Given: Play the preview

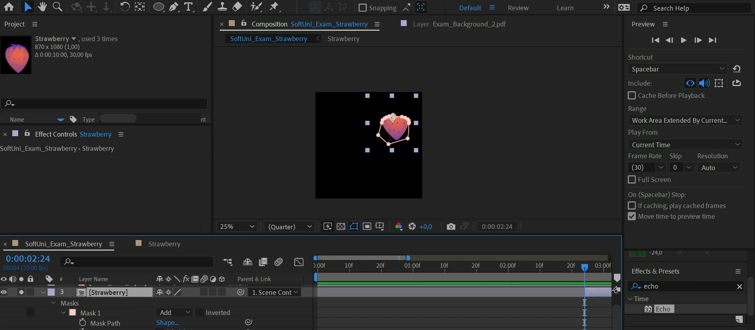Looking at the screenshot, I should (683, 40).
